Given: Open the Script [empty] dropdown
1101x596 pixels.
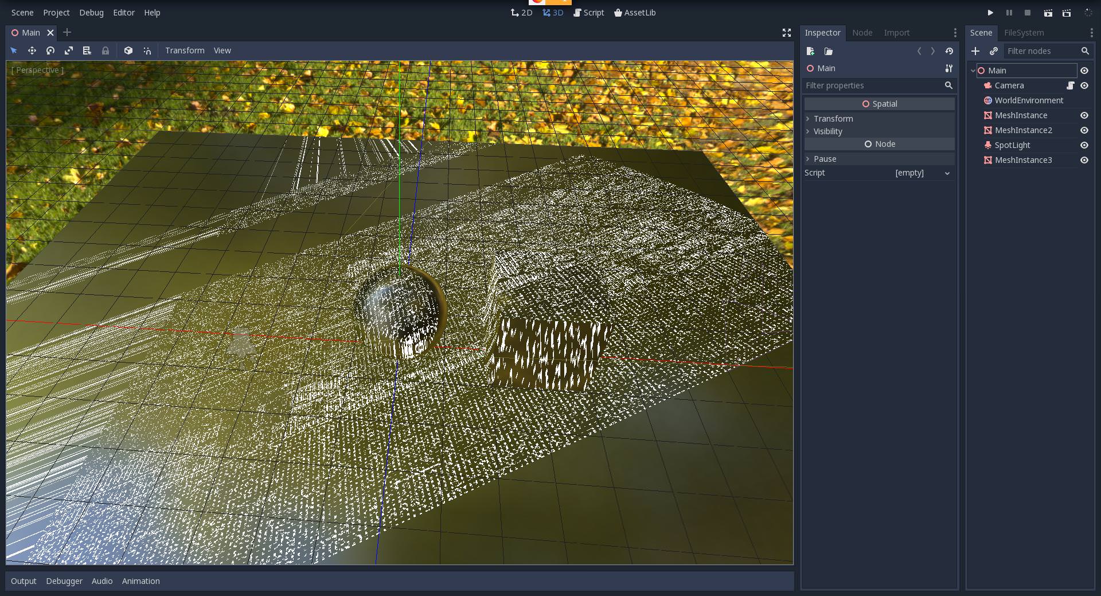Looking at the screenshot, I should tap(921, 173).
